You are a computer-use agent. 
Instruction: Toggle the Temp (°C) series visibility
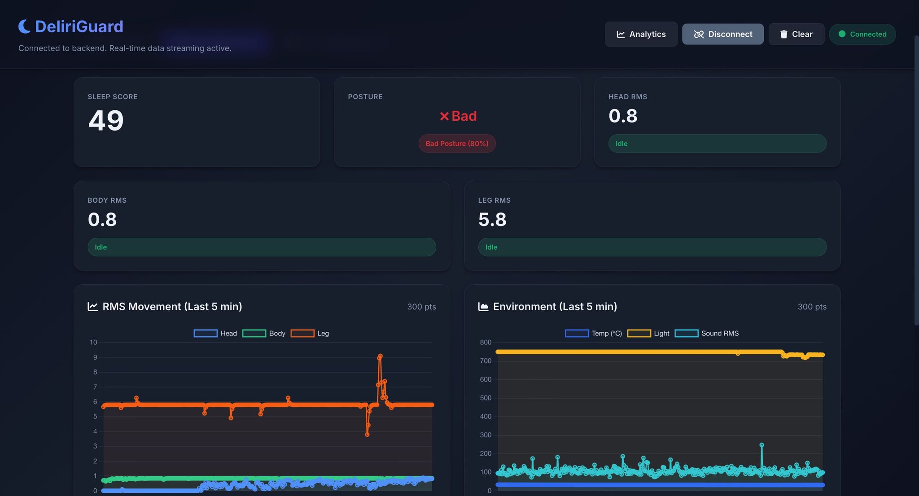pyautogui.click(x=593, y=333)
